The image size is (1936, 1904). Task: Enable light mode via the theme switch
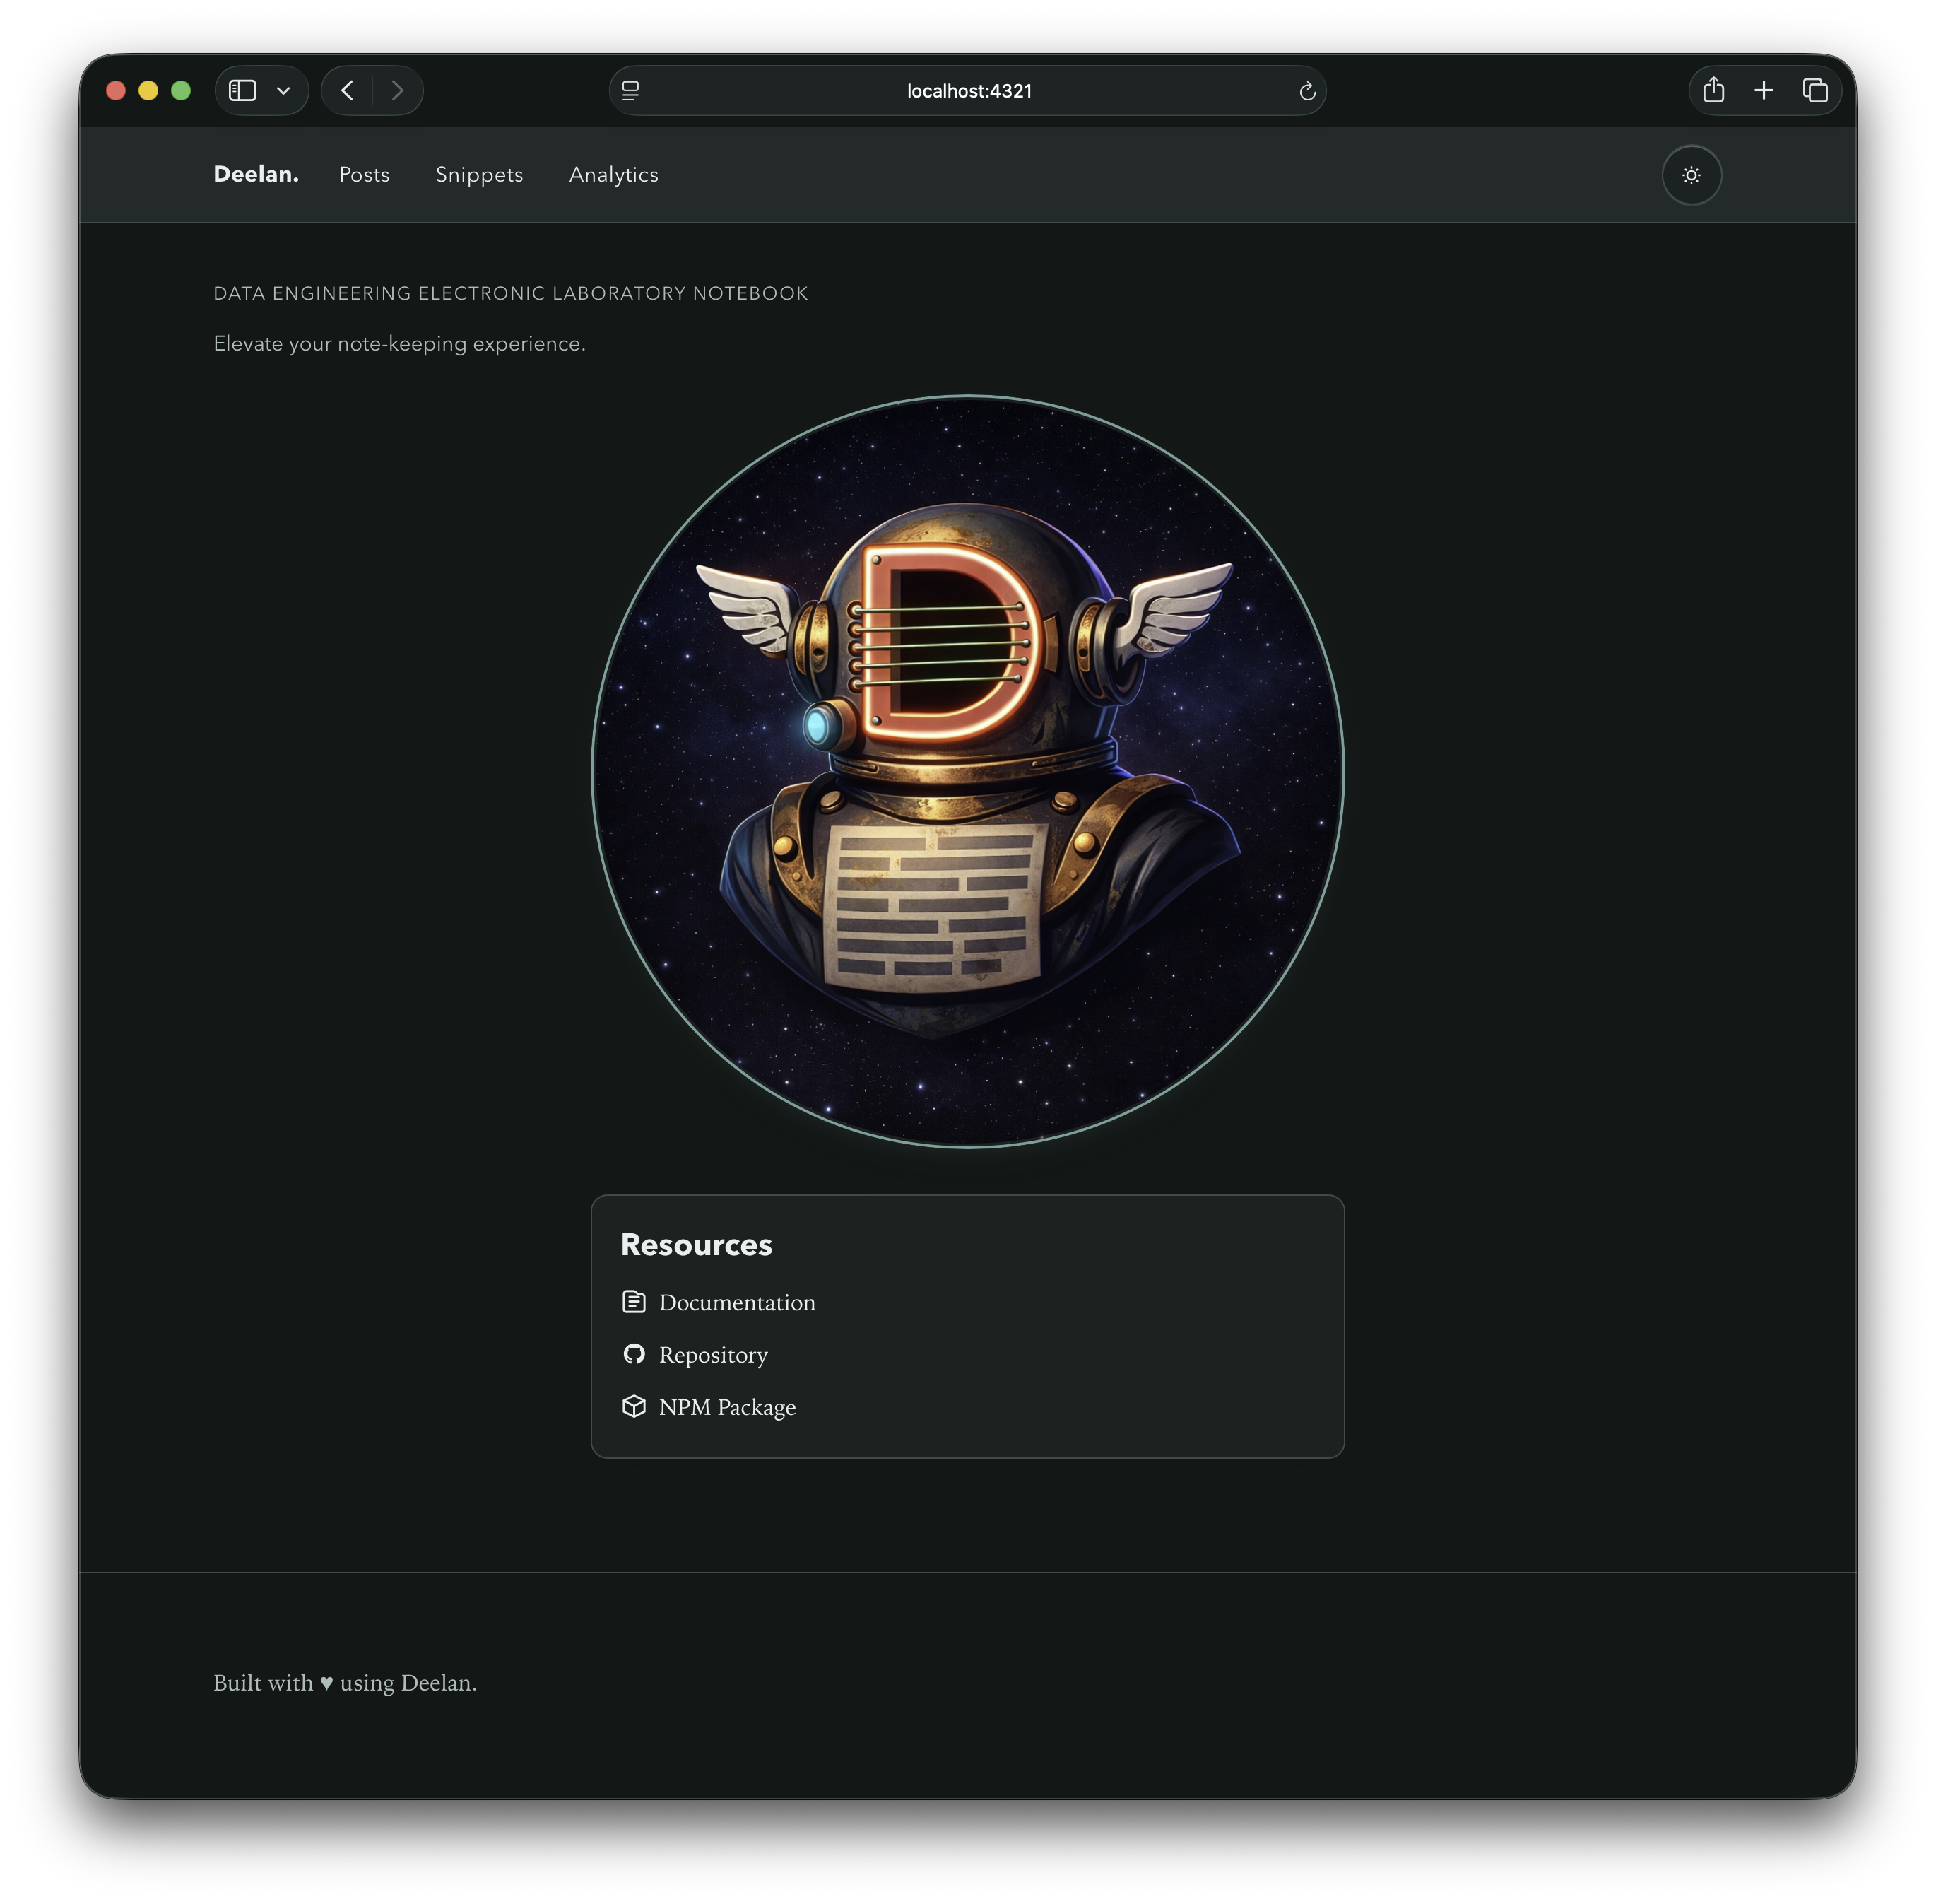(x=1691, y=175)
